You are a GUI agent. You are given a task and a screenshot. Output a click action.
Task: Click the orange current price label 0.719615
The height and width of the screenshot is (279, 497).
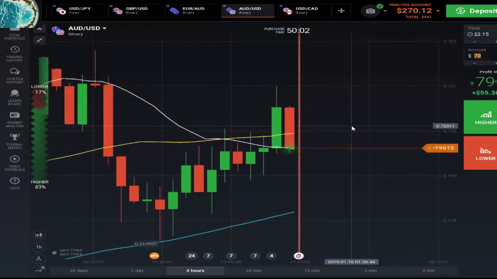pyautogui.click(x=441, y=148)
